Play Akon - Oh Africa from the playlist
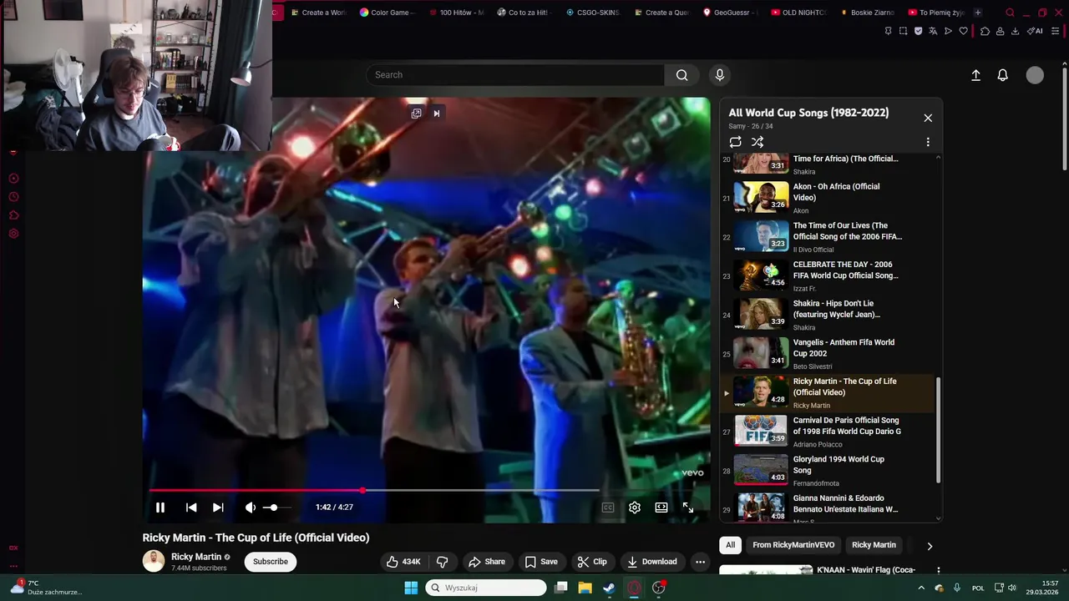1069x601 pixels. coord(827,198)
